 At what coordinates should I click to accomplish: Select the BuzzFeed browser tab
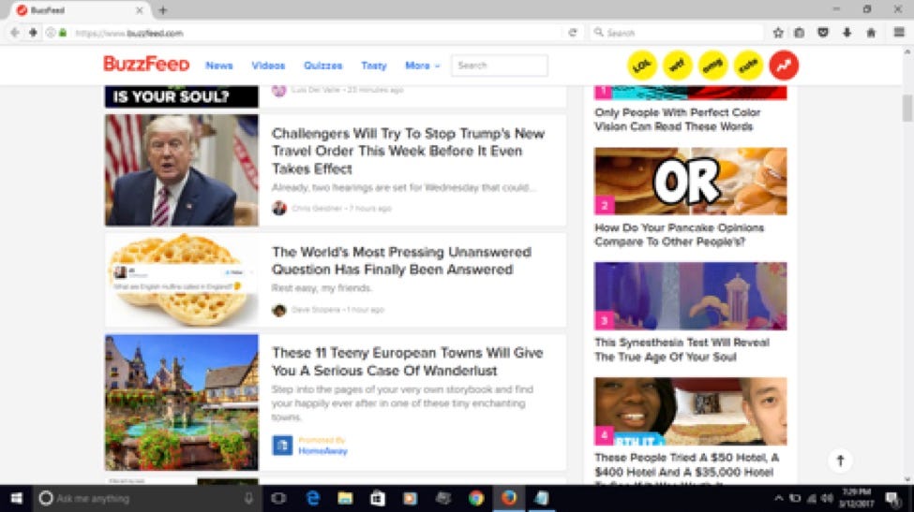(79, 10)
